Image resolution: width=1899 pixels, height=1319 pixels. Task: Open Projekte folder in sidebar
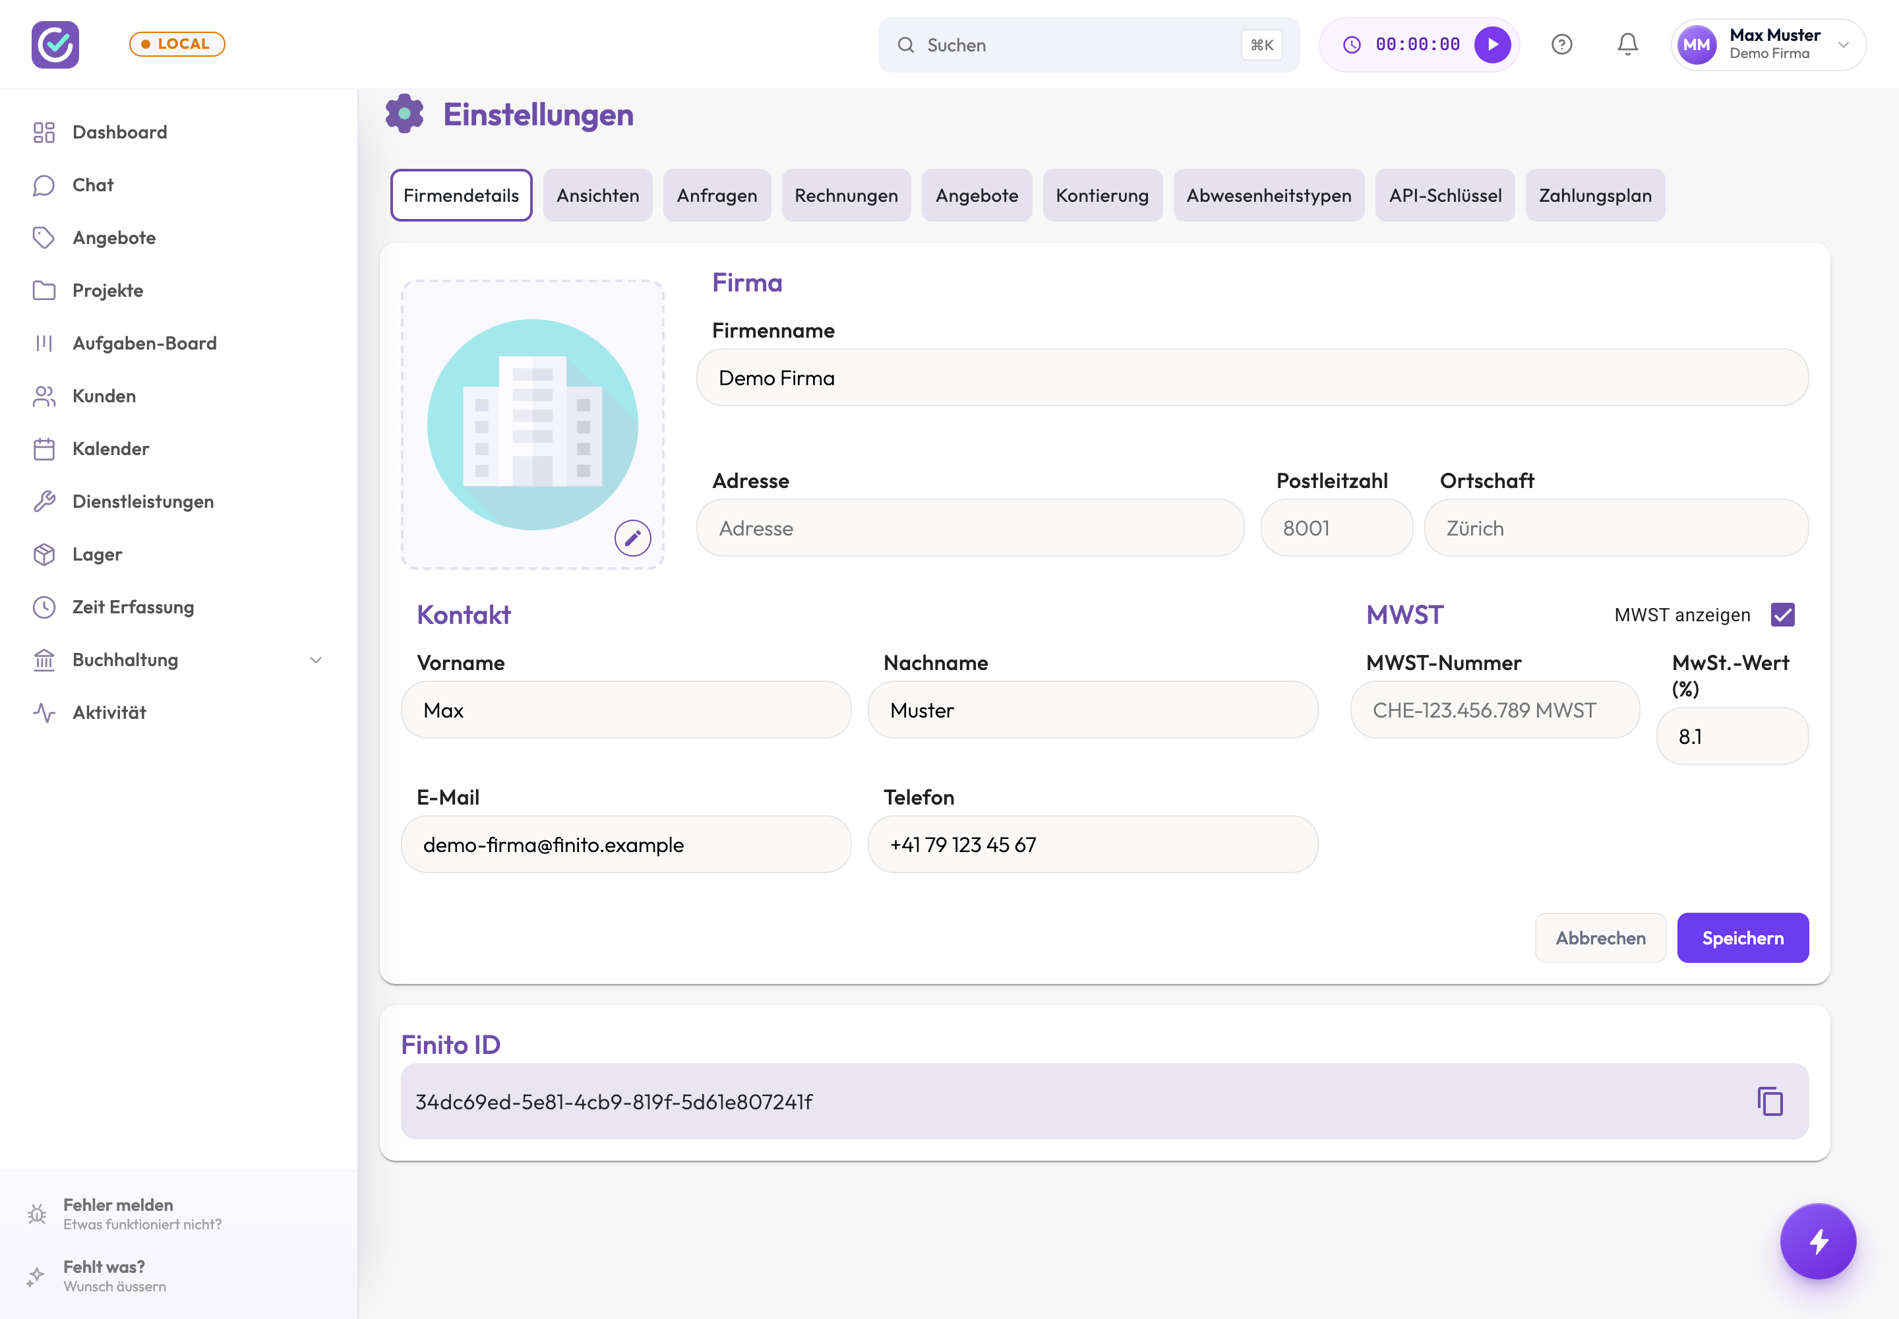point(107,291)
